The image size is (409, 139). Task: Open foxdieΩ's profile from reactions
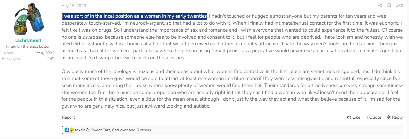point(82,130)
